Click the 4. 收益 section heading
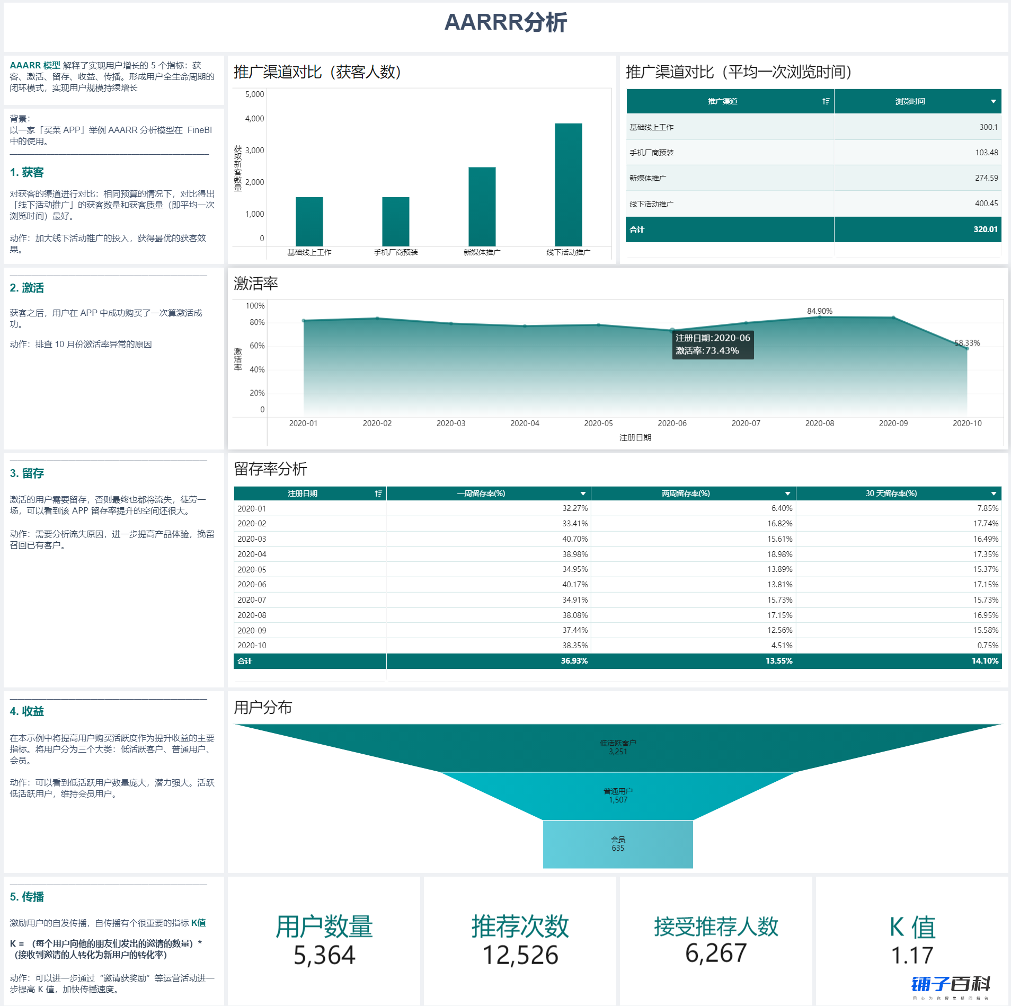This screenshot has width=1011, height=1006. (x=27, y=711)
